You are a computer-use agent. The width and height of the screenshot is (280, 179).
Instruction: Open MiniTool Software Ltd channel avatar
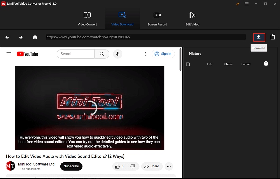tap(11, 166)
